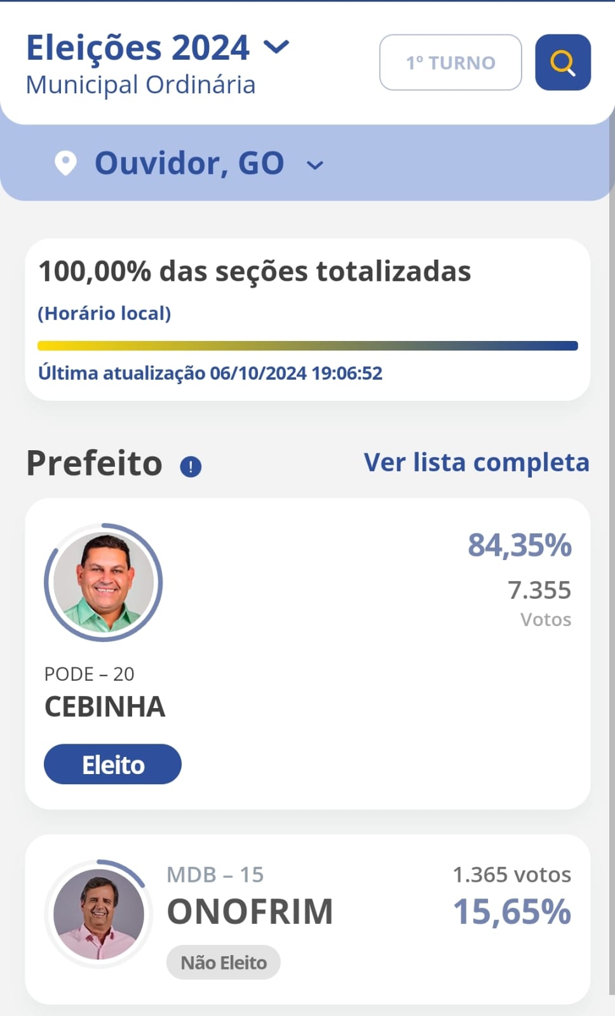
Task: Click the 84,35% vote percentage
Action: (x=519, y=545)
